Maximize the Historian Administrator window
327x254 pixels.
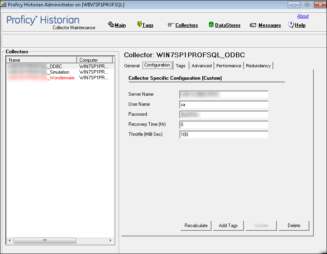pos(307,4)
